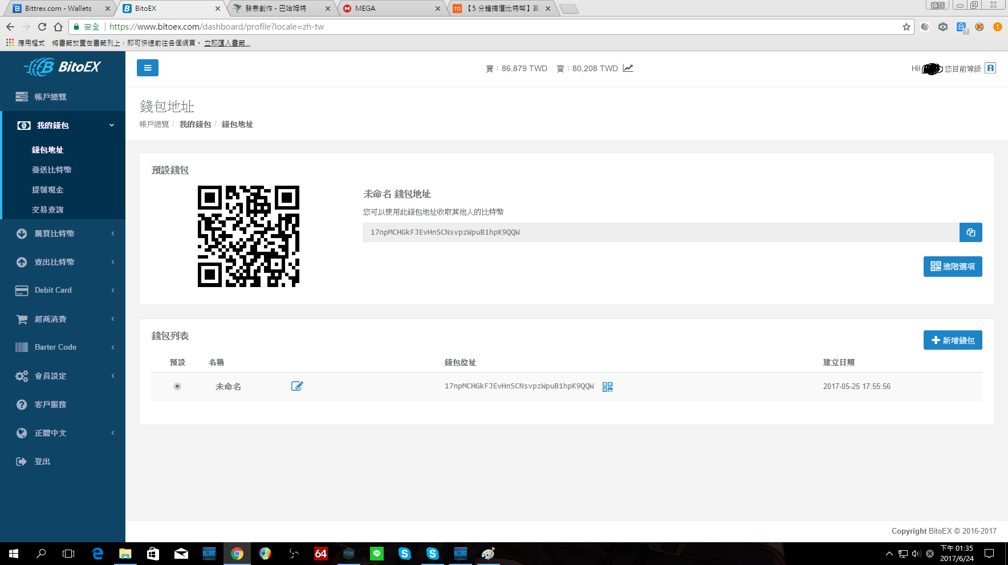Viewport: 1008px width, 565px height.
Task: Show QR code icon in wallet list row
Action: [x=607, y=387]
